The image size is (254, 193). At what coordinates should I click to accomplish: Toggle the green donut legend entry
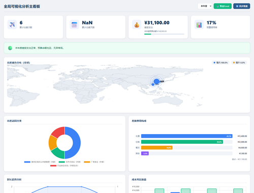pyautogui.click(x=70, y=162)
